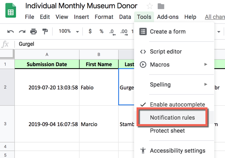Click the Script editor code brackets icon
Viewport: 225px width, 158px height.
(x=143, y=51)
